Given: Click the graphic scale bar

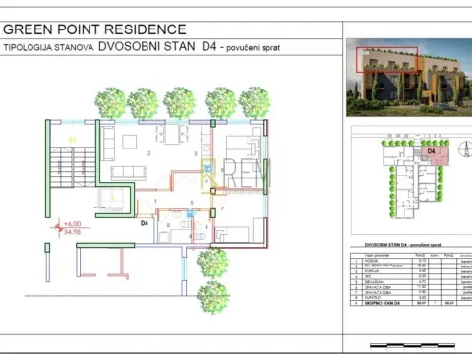Looking at the screenshot, I should tap(412, 345).
